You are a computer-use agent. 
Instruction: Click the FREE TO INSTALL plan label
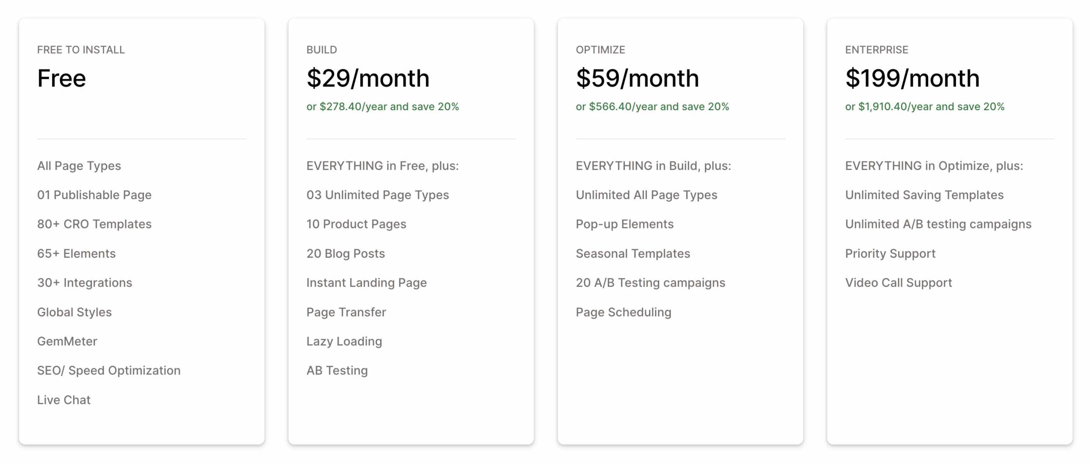click(x=81, y=50)
